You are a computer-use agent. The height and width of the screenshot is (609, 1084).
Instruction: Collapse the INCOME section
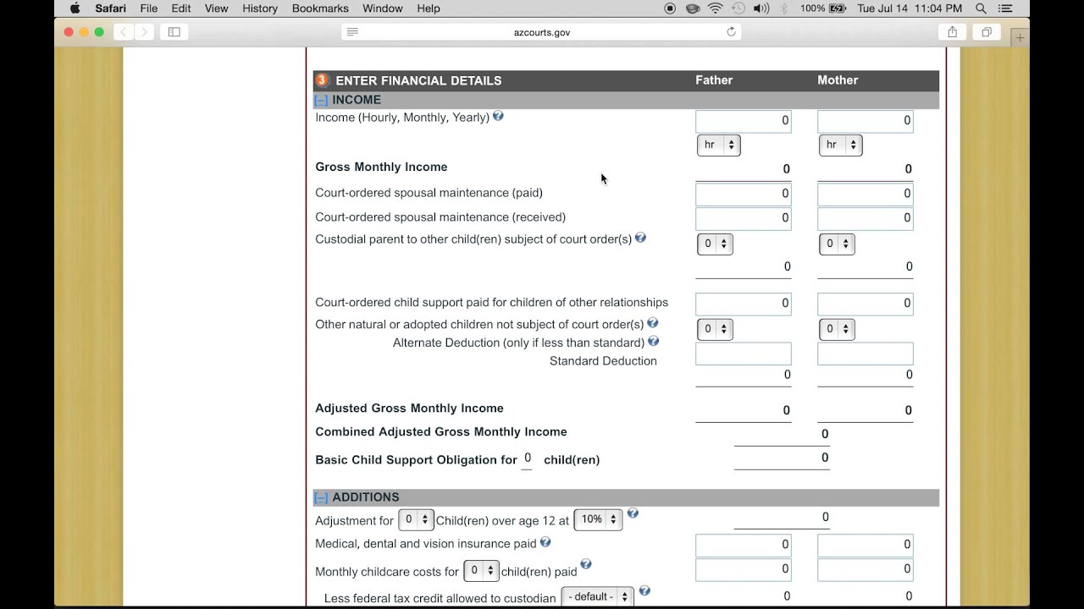[x=321, y=100]
